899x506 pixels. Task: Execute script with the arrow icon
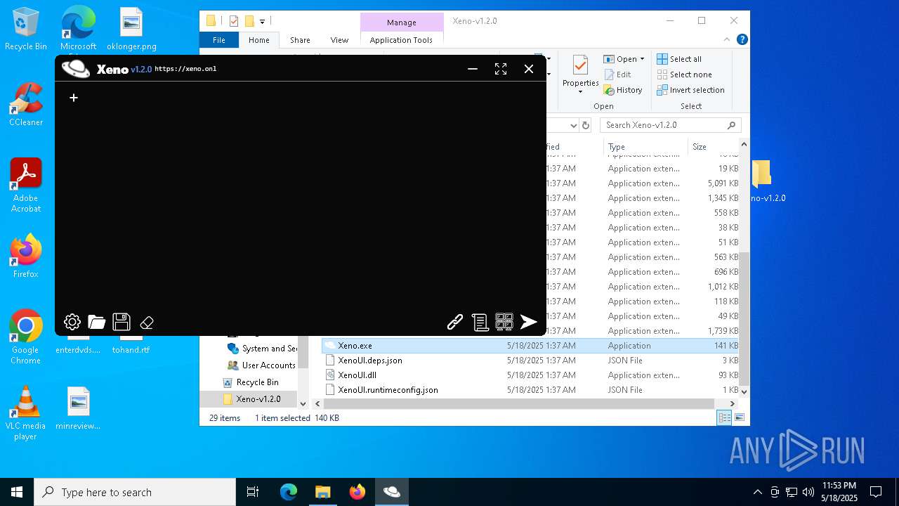[529, 322]
